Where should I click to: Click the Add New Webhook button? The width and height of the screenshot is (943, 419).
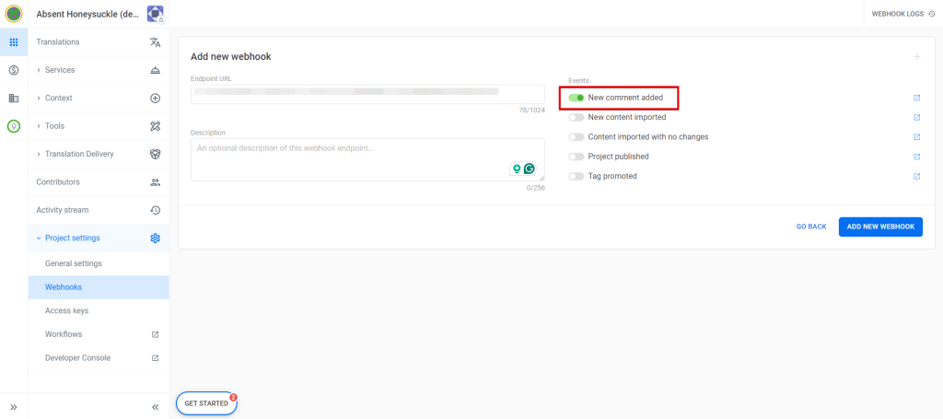[879, 227]
